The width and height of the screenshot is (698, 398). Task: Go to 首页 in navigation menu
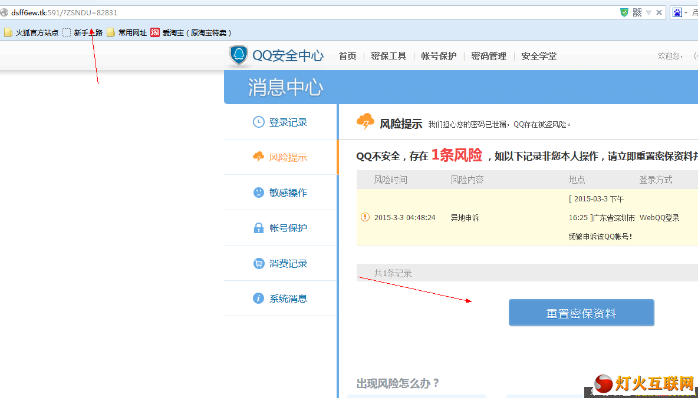coord(348,56)
